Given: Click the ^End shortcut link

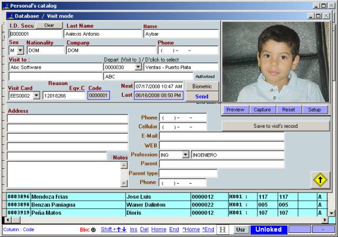Looking at the screenshot, I should [208, 229].
